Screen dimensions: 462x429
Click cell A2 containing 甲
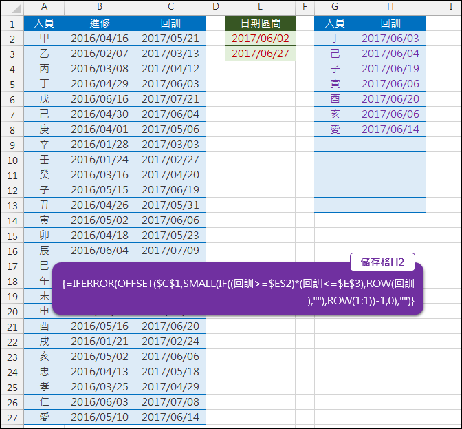click(44, 39)
